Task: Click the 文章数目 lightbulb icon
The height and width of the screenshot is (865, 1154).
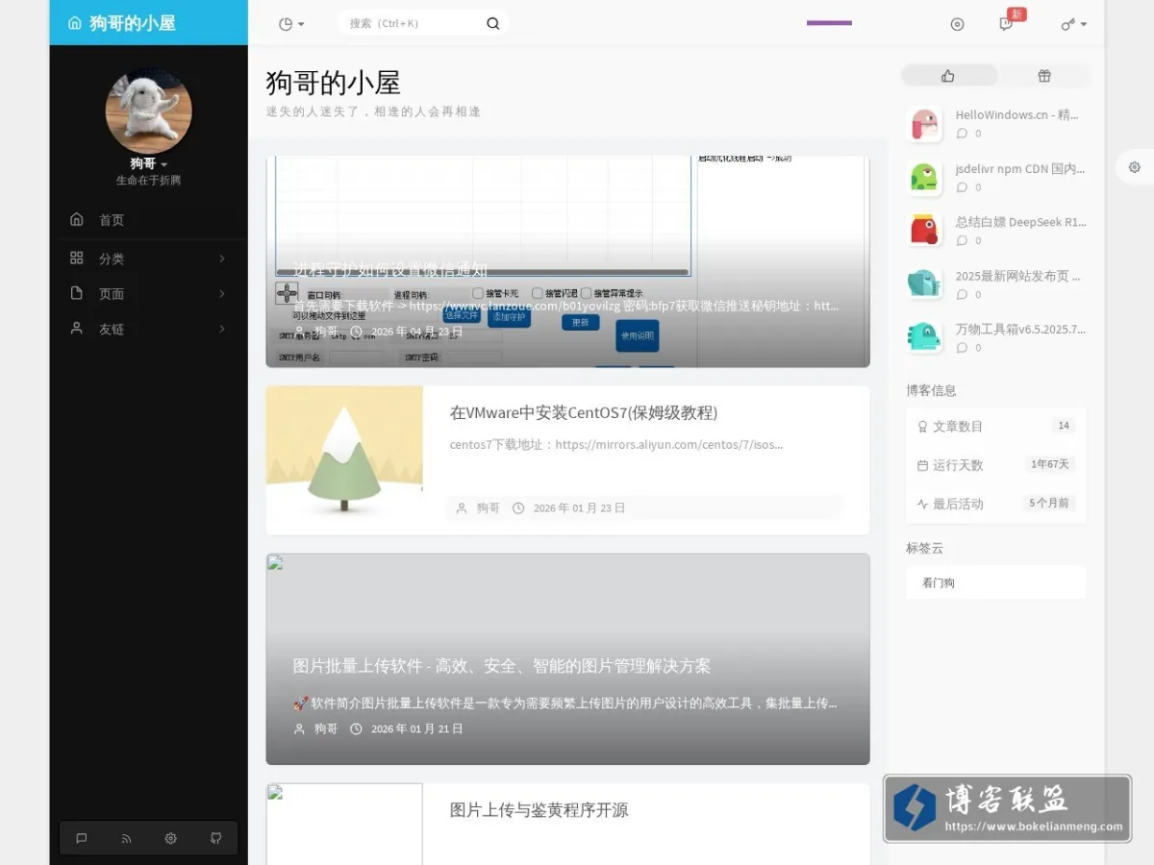Action: pos(923,427)
